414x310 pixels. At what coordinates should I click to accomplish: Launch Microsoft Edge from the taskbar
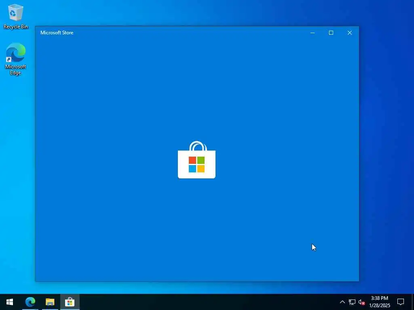tap(30, 302)
